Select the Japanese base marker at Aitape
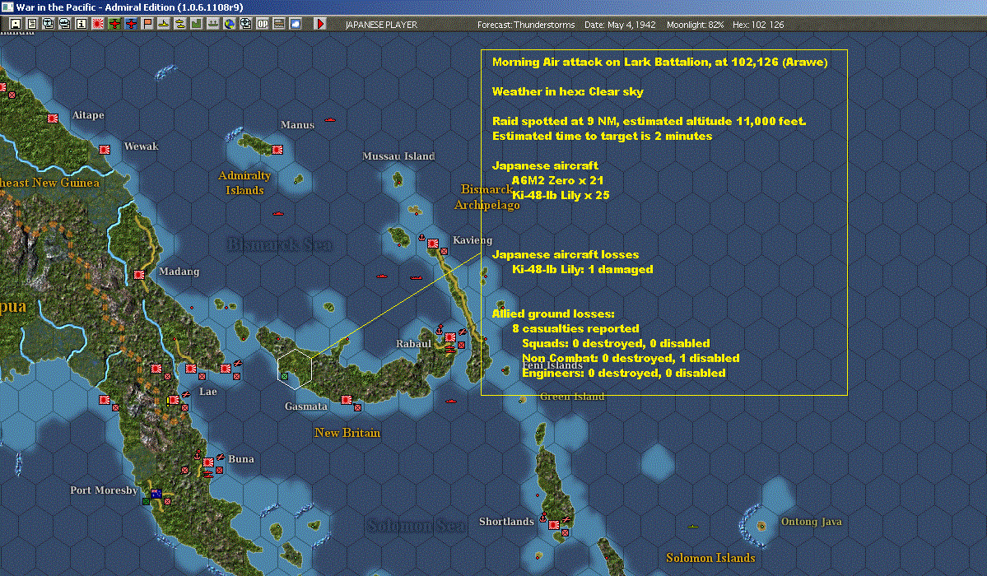The width and height of the screenshot is (987, 576). pyautogui.click(x=53, y=118)
